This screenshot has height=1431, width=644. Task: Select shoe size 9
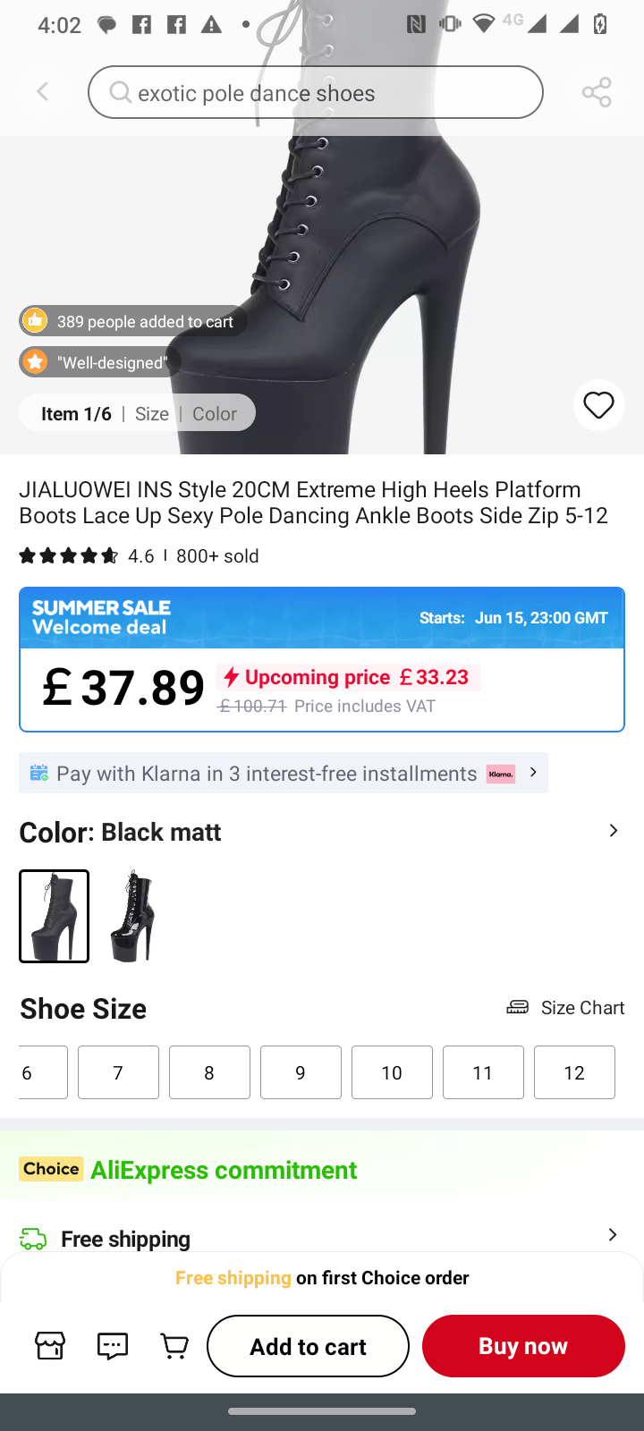[301, 1072]
